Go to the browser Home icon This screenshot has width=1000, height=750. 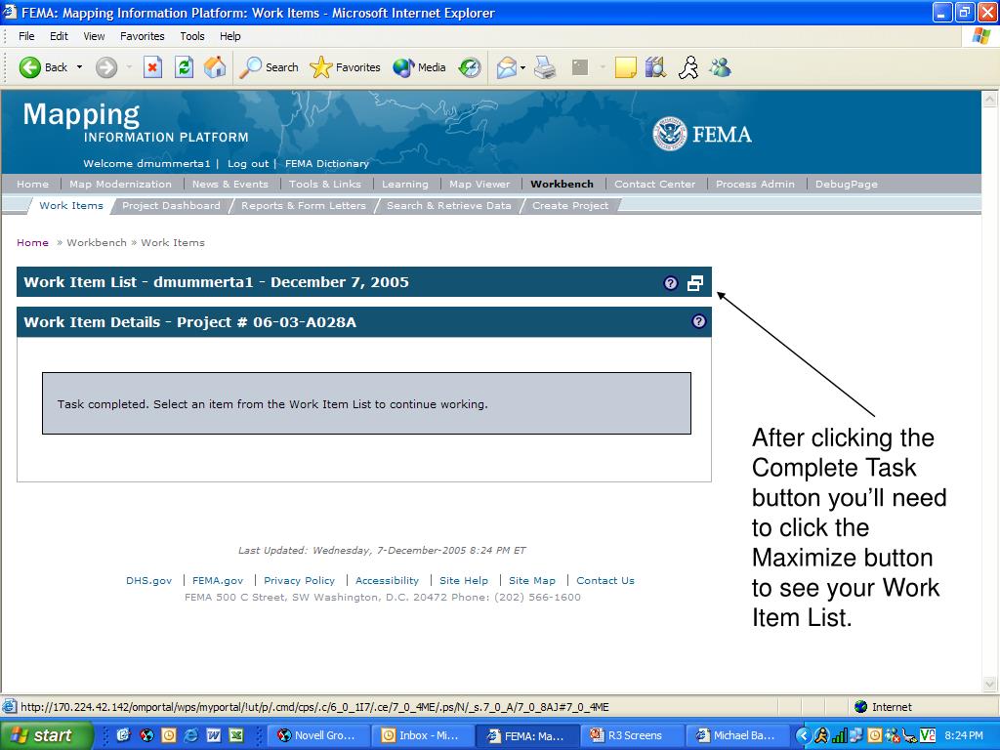pyautogui.click(x=215, y=67)
